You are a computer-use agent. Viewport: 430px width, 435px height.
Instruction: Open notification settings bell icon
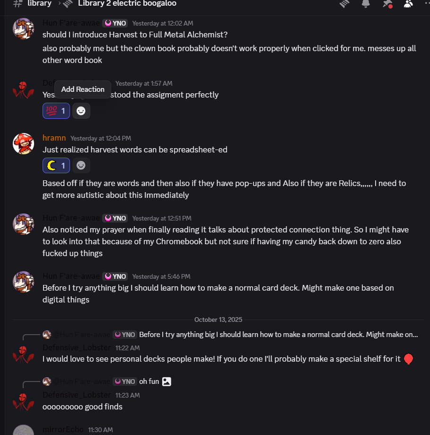(x=366, y=4)
